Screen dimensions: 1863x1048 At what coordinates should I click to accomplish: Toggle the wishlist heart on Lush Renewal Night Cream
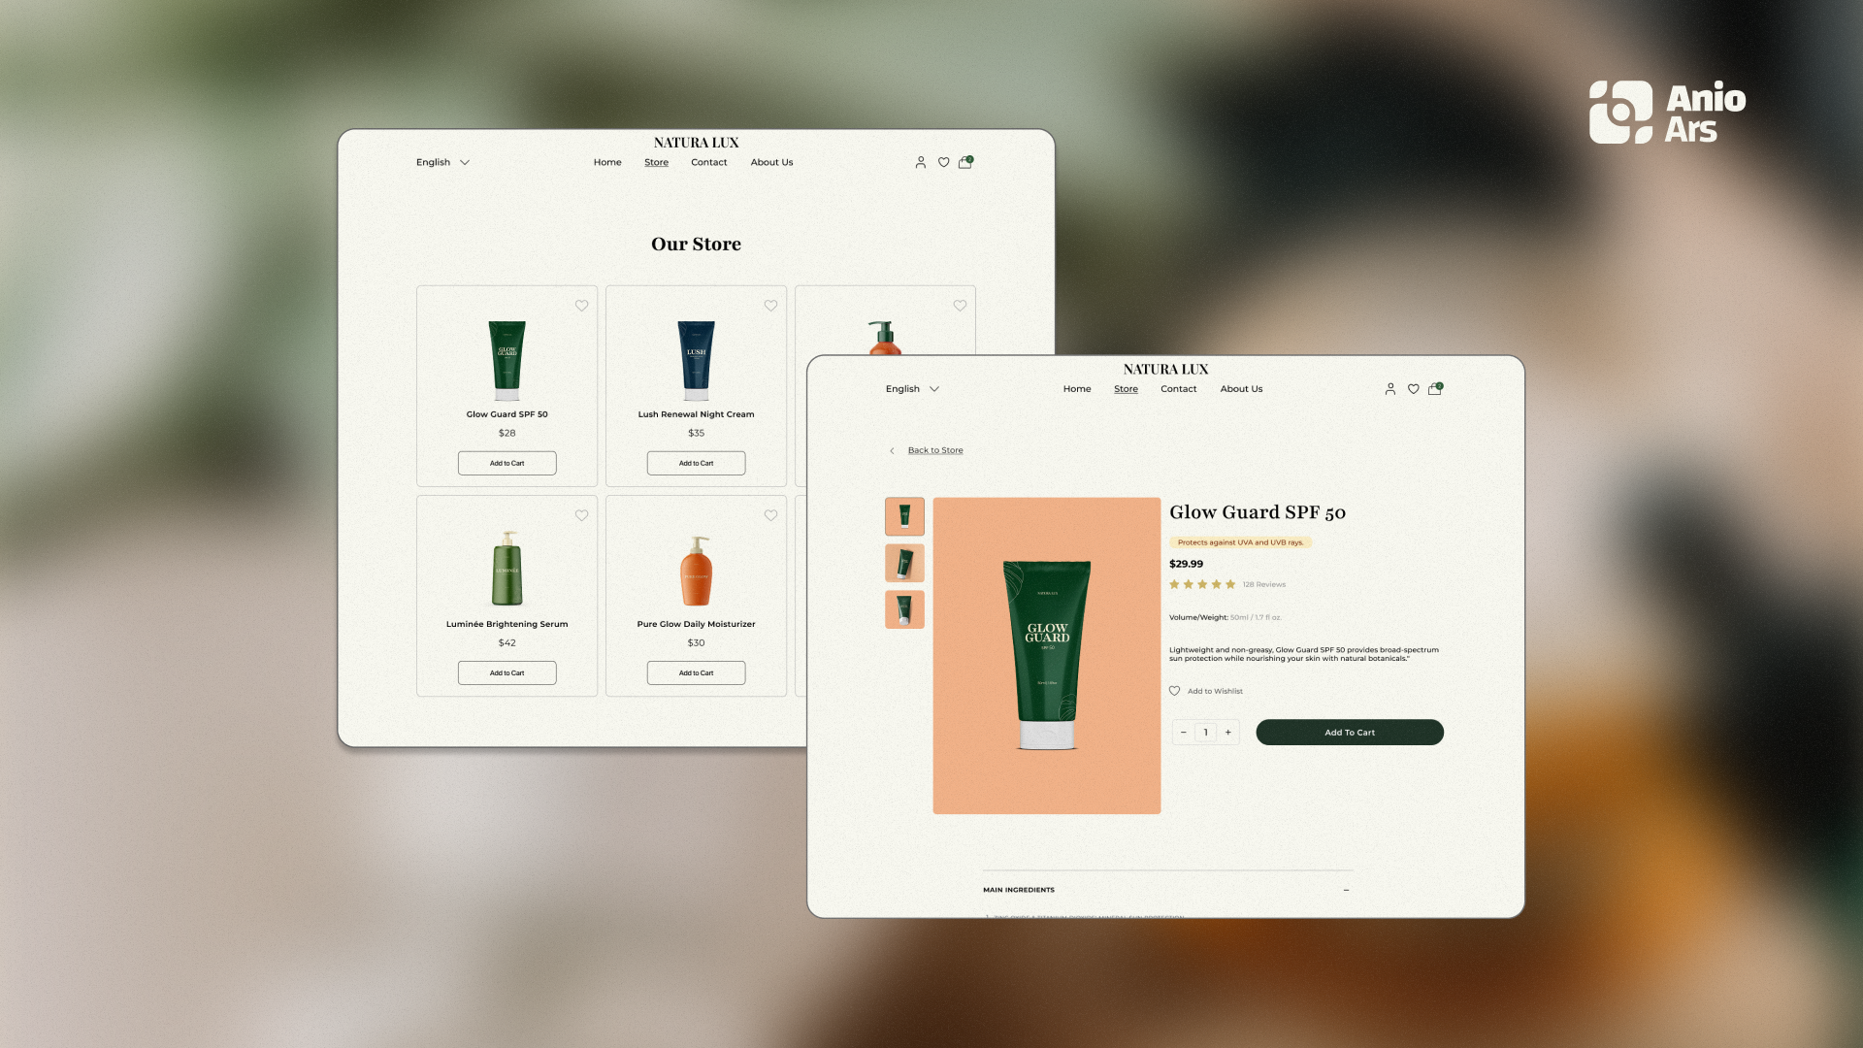770,306
